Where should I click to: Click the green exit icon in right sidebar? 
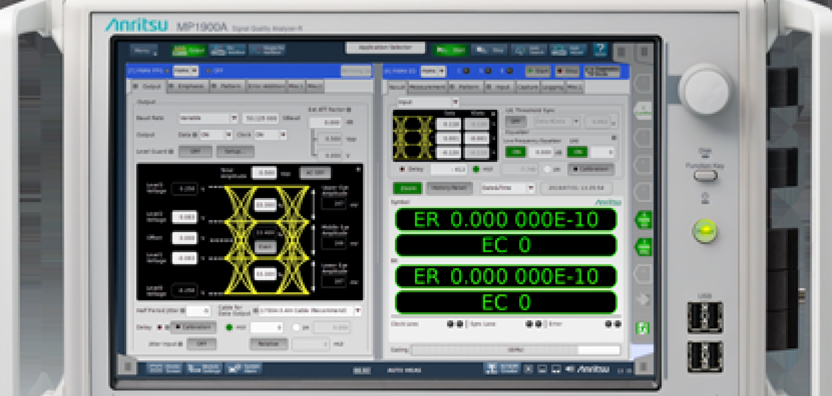pos(642,328)
